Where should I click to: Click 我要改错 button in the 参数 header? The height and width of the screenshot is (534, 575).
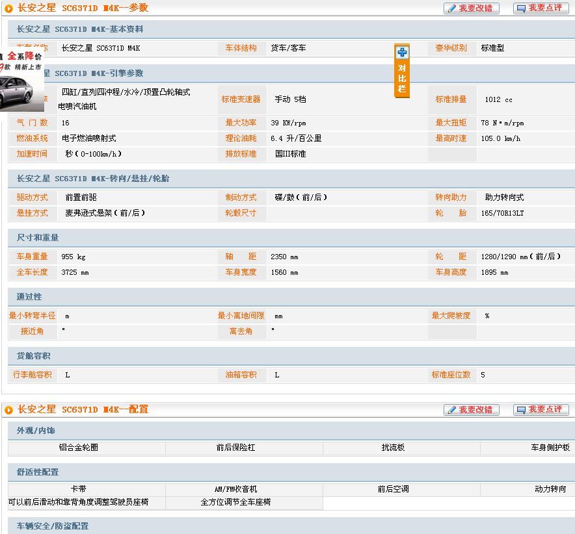[472, 8]
